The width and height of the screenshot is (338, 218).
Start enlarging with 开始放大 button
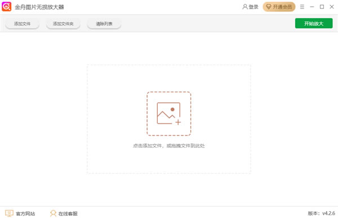click(314, 23)
